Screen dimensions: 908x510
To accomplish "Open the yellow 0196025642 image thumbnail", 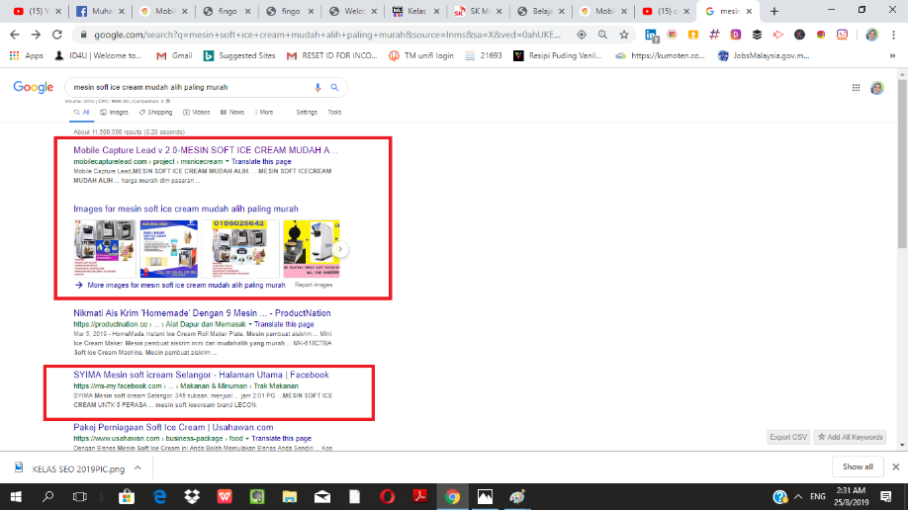I will pos(239,249).
